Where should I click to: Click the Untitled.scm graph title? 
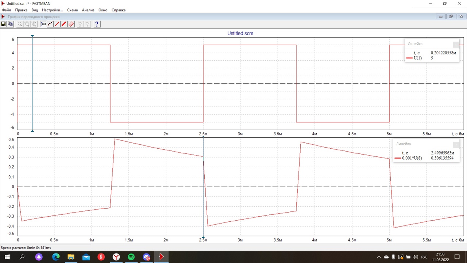pos(240,33)
